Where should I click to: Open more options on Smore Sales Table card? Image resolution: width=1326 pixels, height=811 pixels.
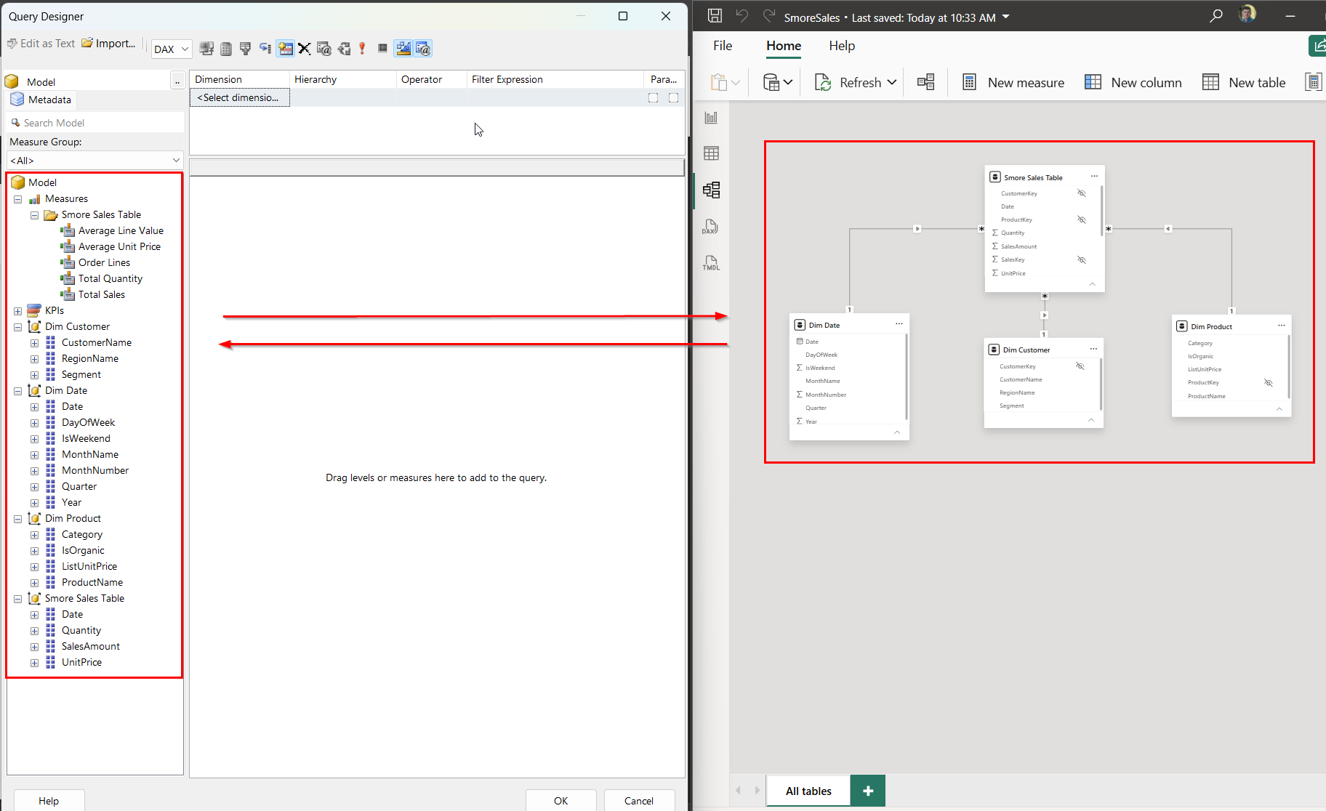coord(1094,177)
